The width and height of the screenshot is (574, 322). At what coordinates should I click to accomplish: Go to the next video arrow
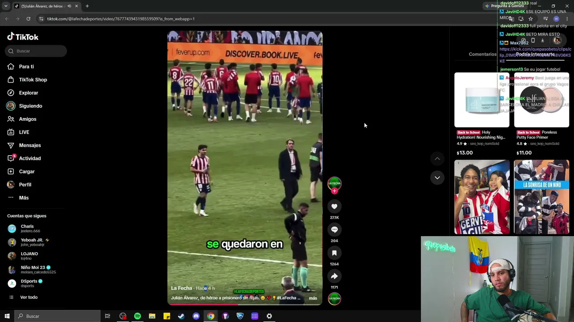[x=437, y=178]
